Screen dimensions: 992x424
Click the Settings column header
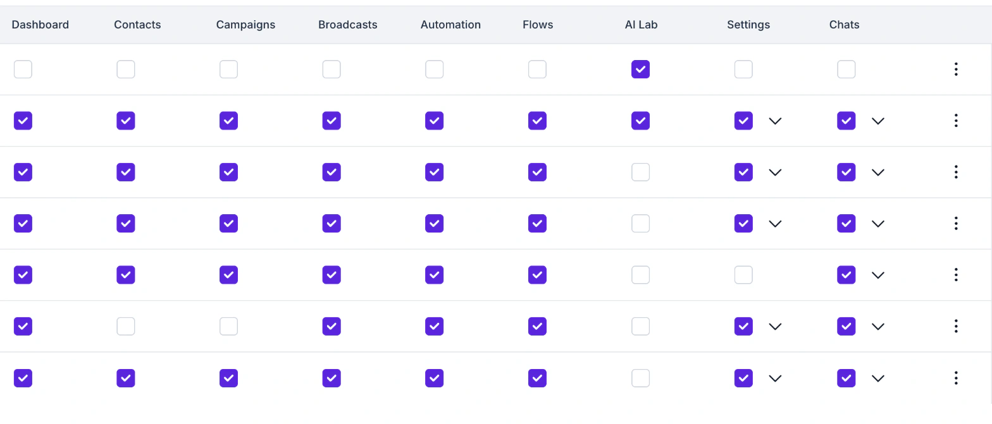point(748,25)
